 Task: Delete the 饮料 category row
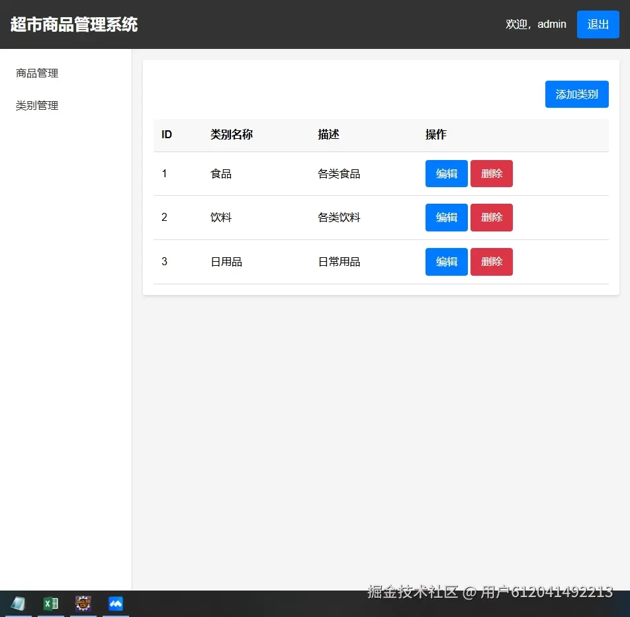492,218
